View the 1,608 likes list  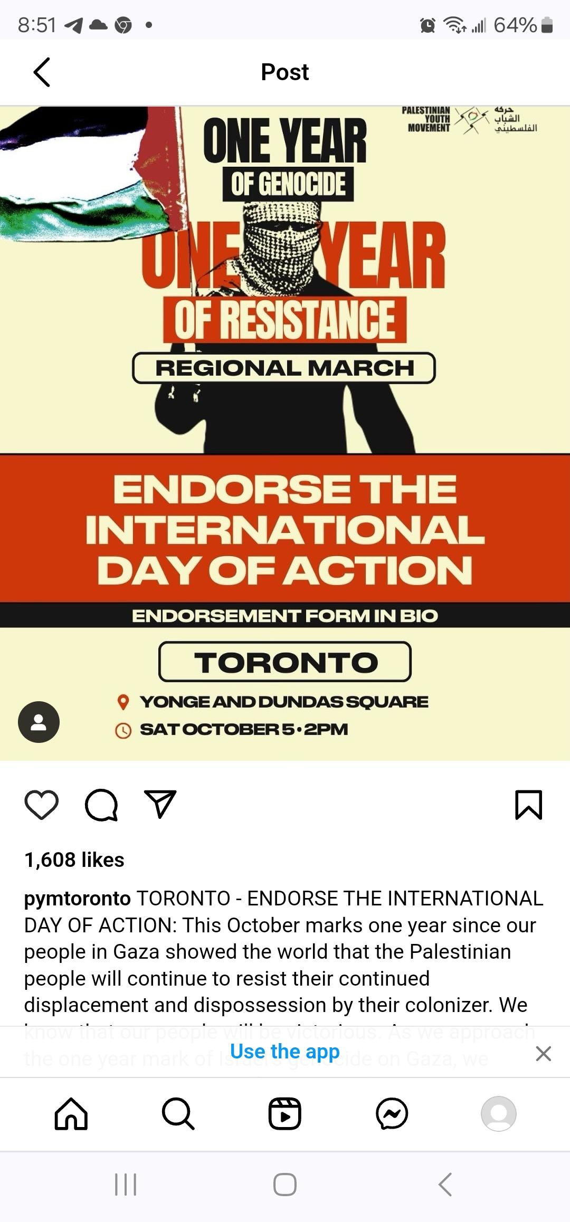click(73, 860)
